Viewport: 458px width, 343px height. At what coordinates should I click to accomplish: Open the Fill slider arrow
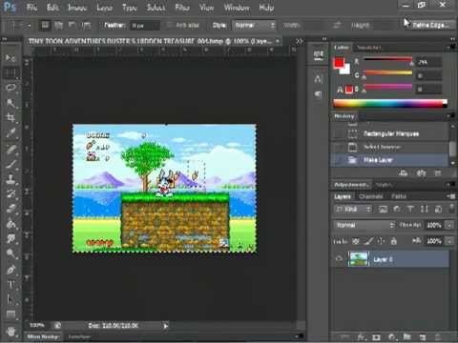tap(449, 241)
